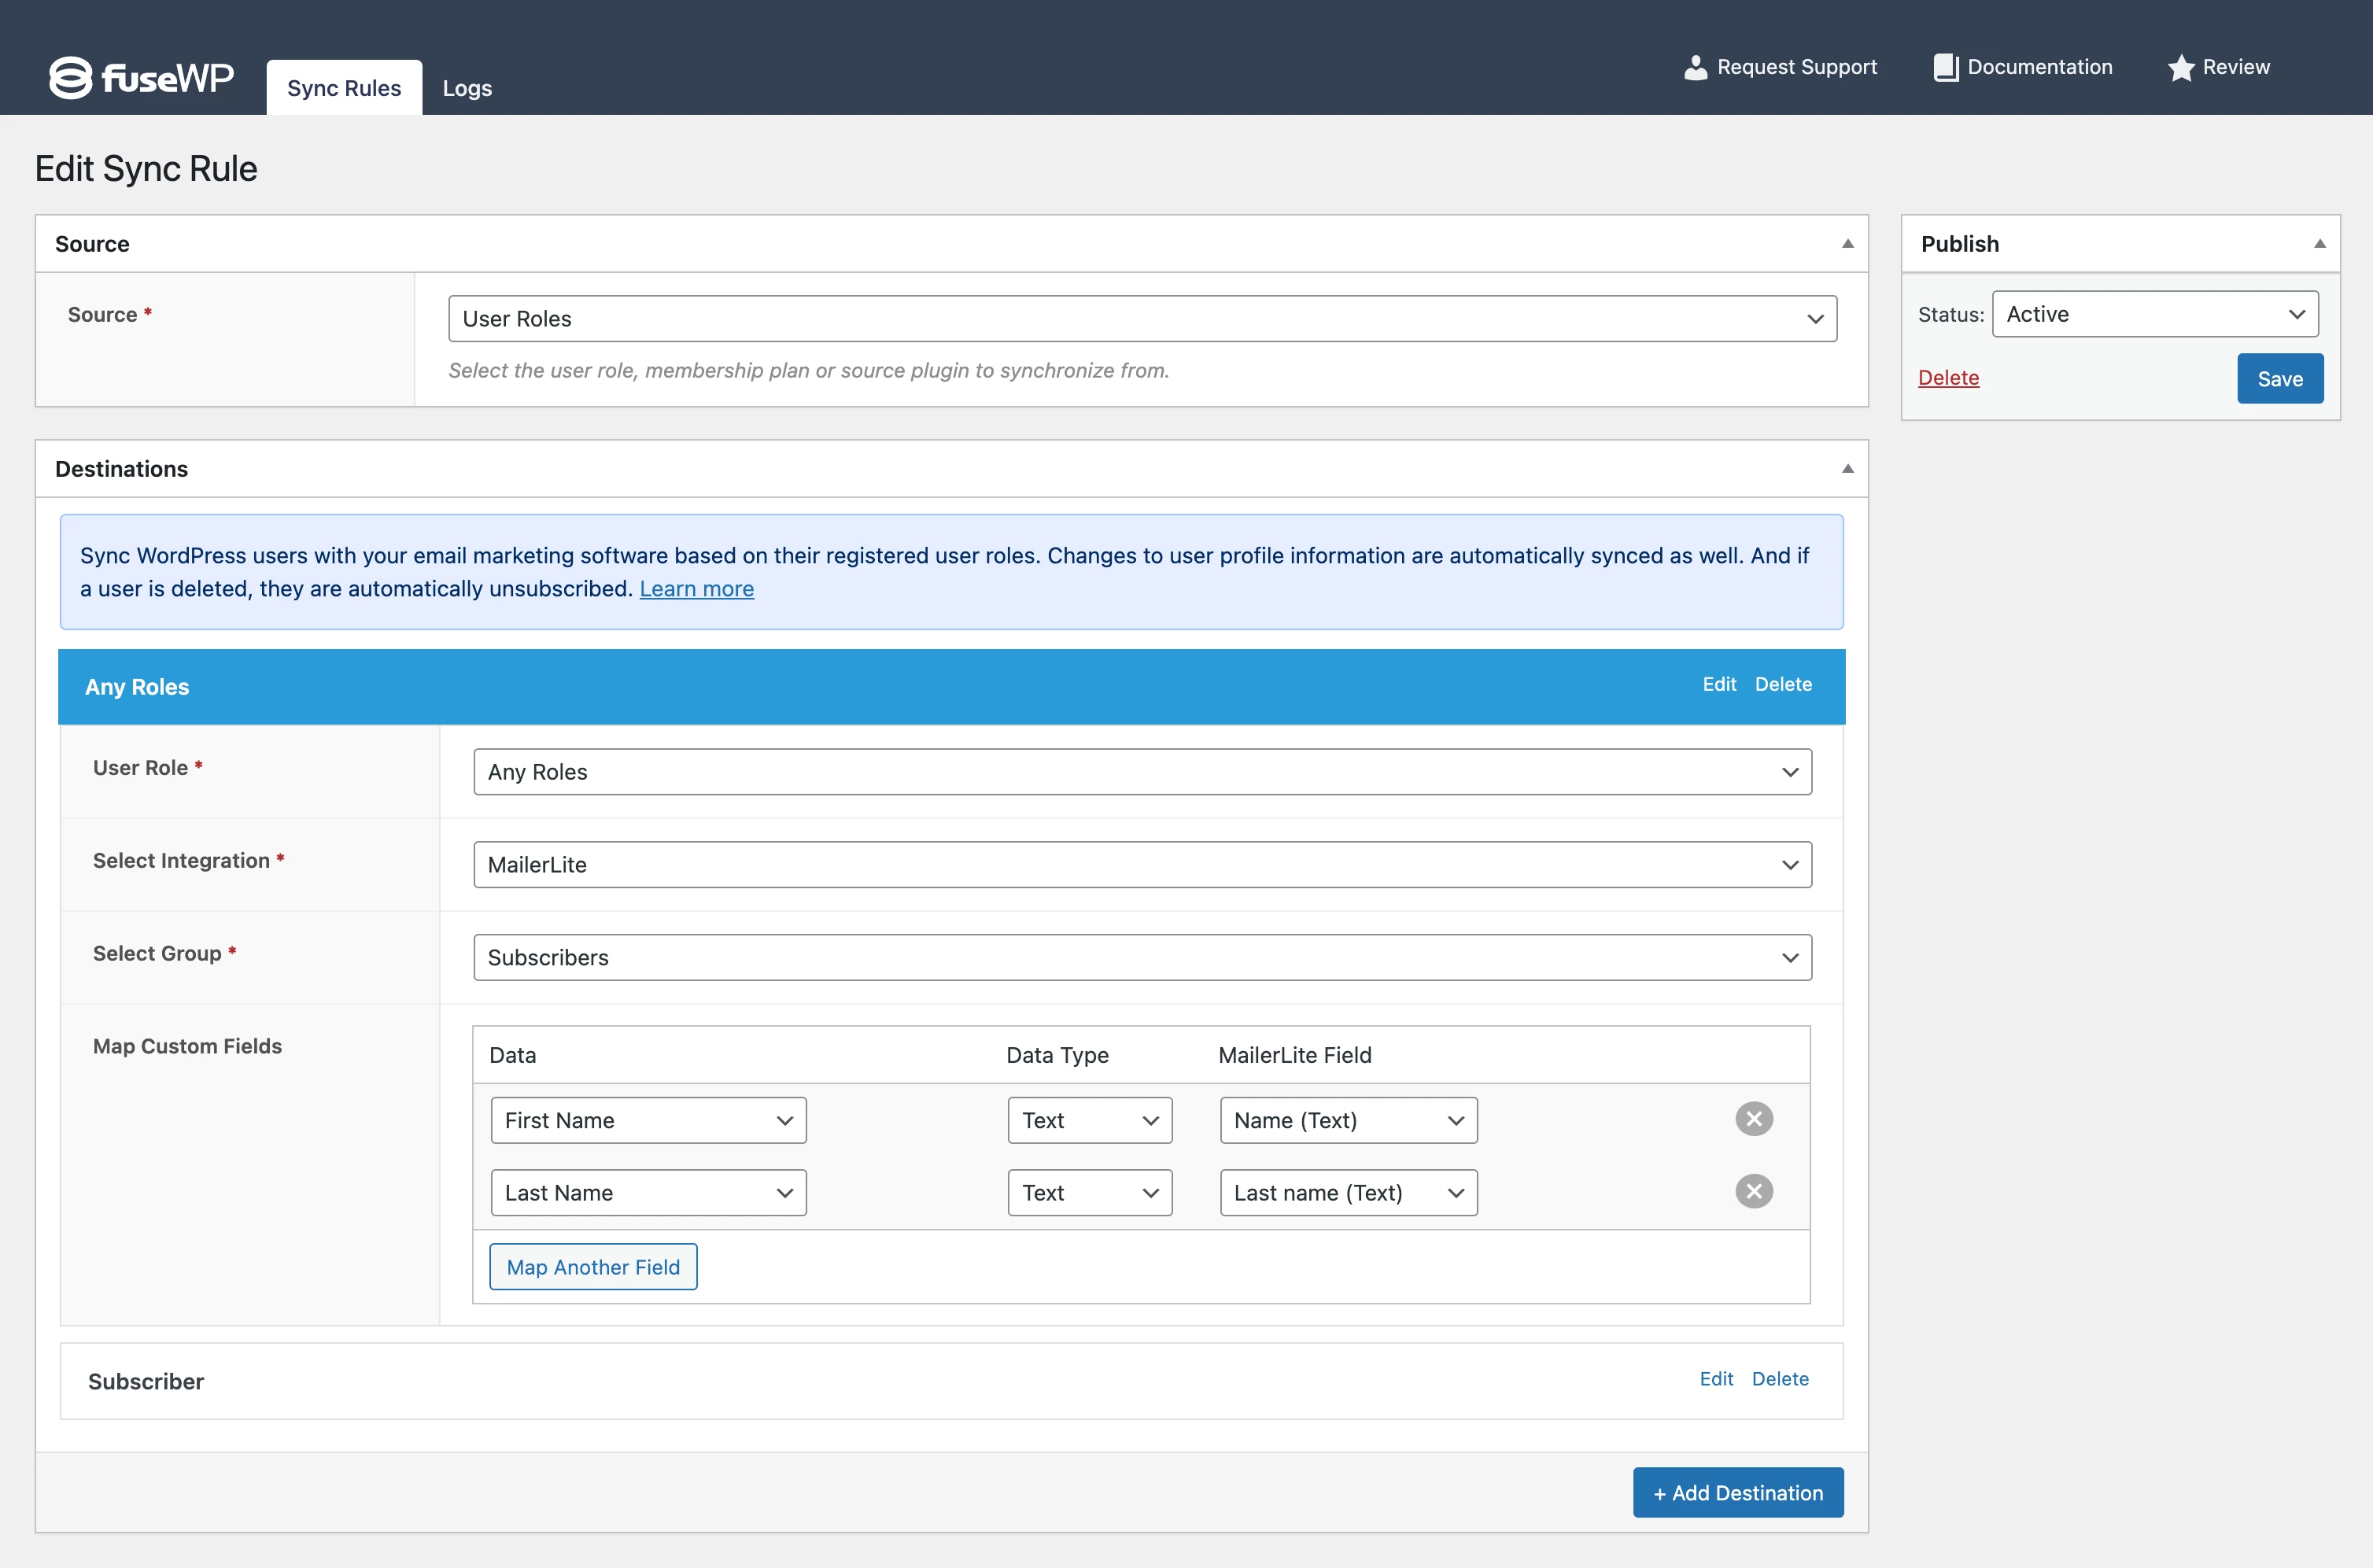Viewport: 2373px width, 1568px height.
Task: Remove the Last Name field mapping
Action: 1753,1191
